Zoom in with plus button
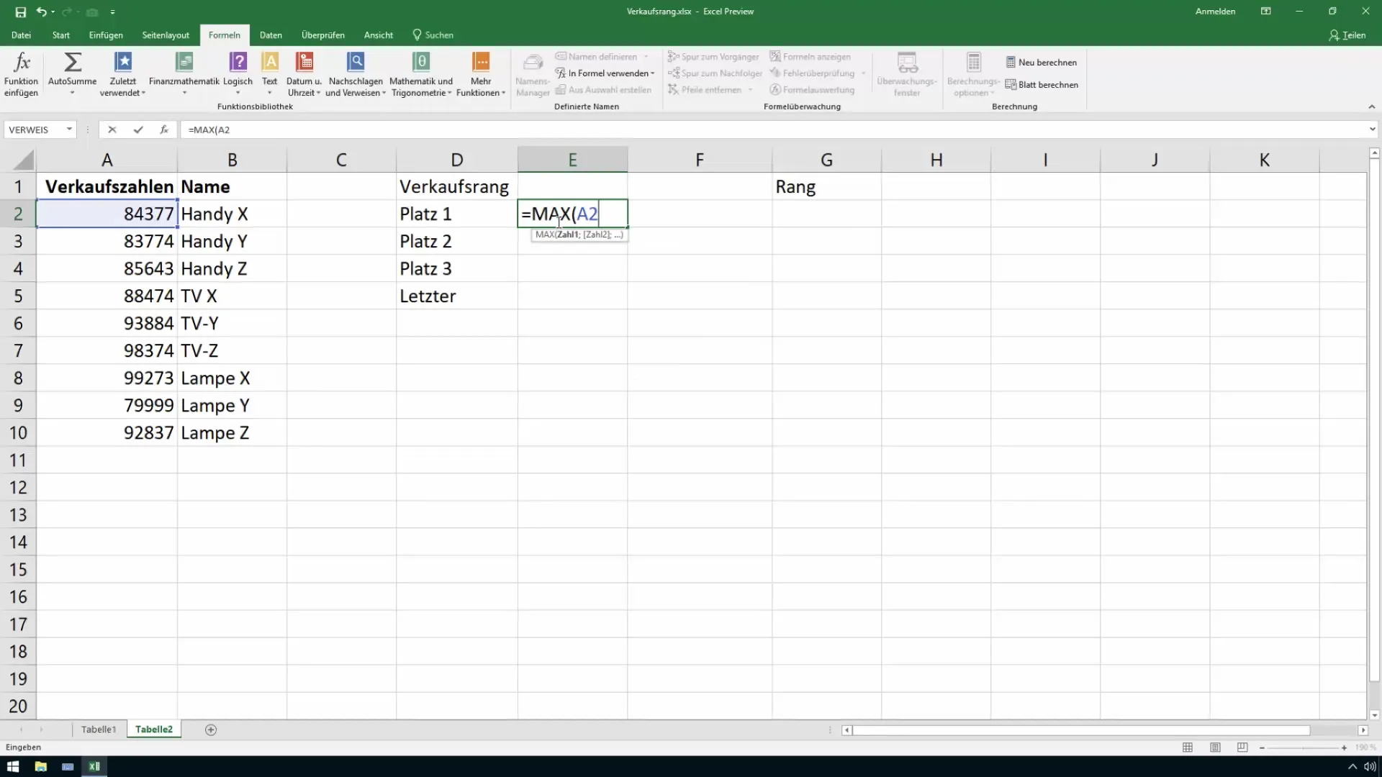Viewport: 1382px width, 777px height. (x=1344, y=748)
